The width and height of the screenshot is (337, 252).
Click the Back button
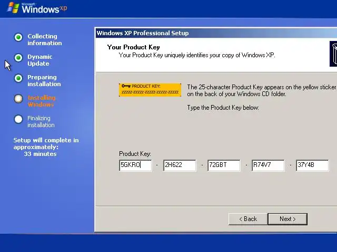click(x=248, y=219)
